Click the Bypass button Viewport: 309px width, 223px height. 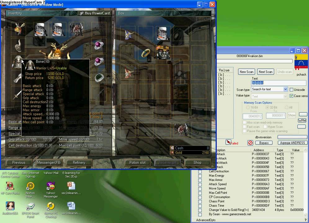pos(264,143)
